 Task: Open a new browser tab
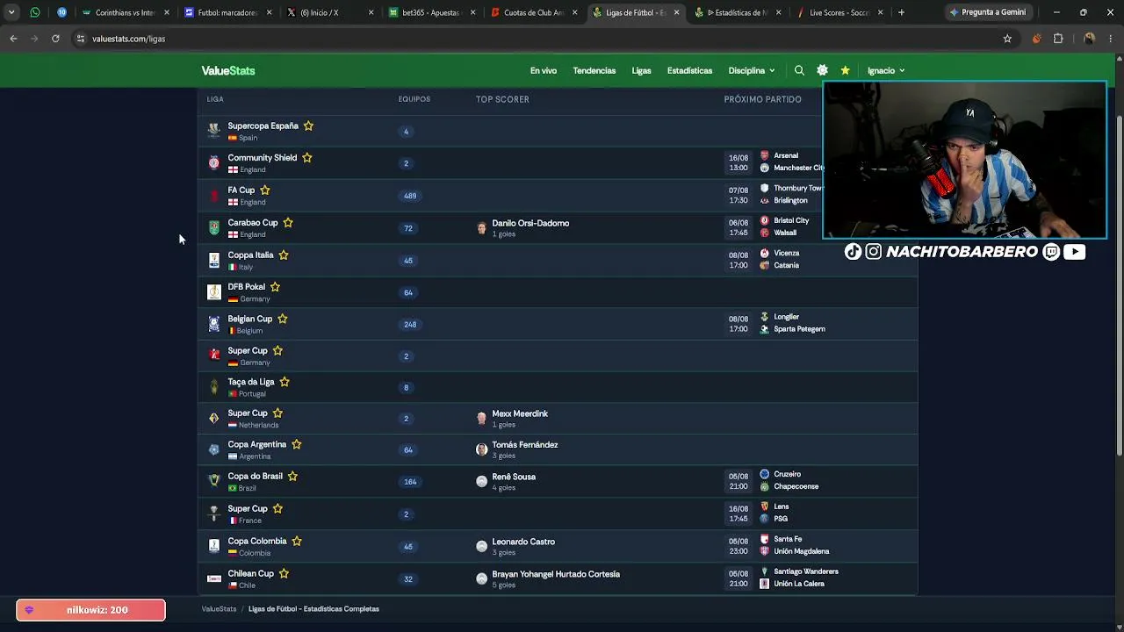click(901, 12)
